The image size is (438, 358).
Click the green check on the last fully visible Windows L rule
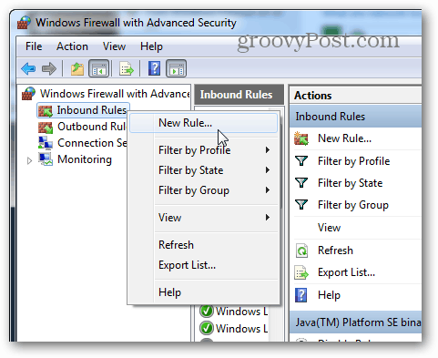(x=207, y=328)
